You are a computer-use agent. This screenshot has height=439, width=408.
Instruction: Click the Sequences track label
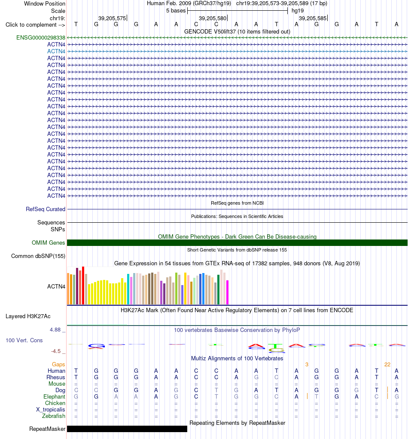[51, 222]
